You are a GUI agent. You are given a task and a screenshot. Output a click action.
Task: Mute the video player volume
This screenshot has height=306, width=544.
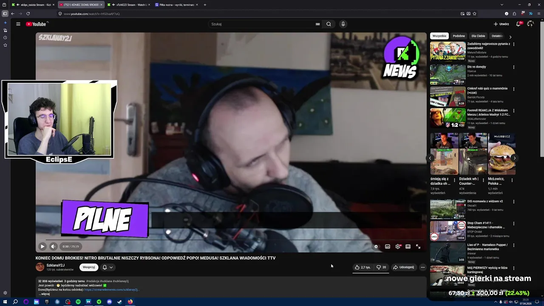[53, 246]
